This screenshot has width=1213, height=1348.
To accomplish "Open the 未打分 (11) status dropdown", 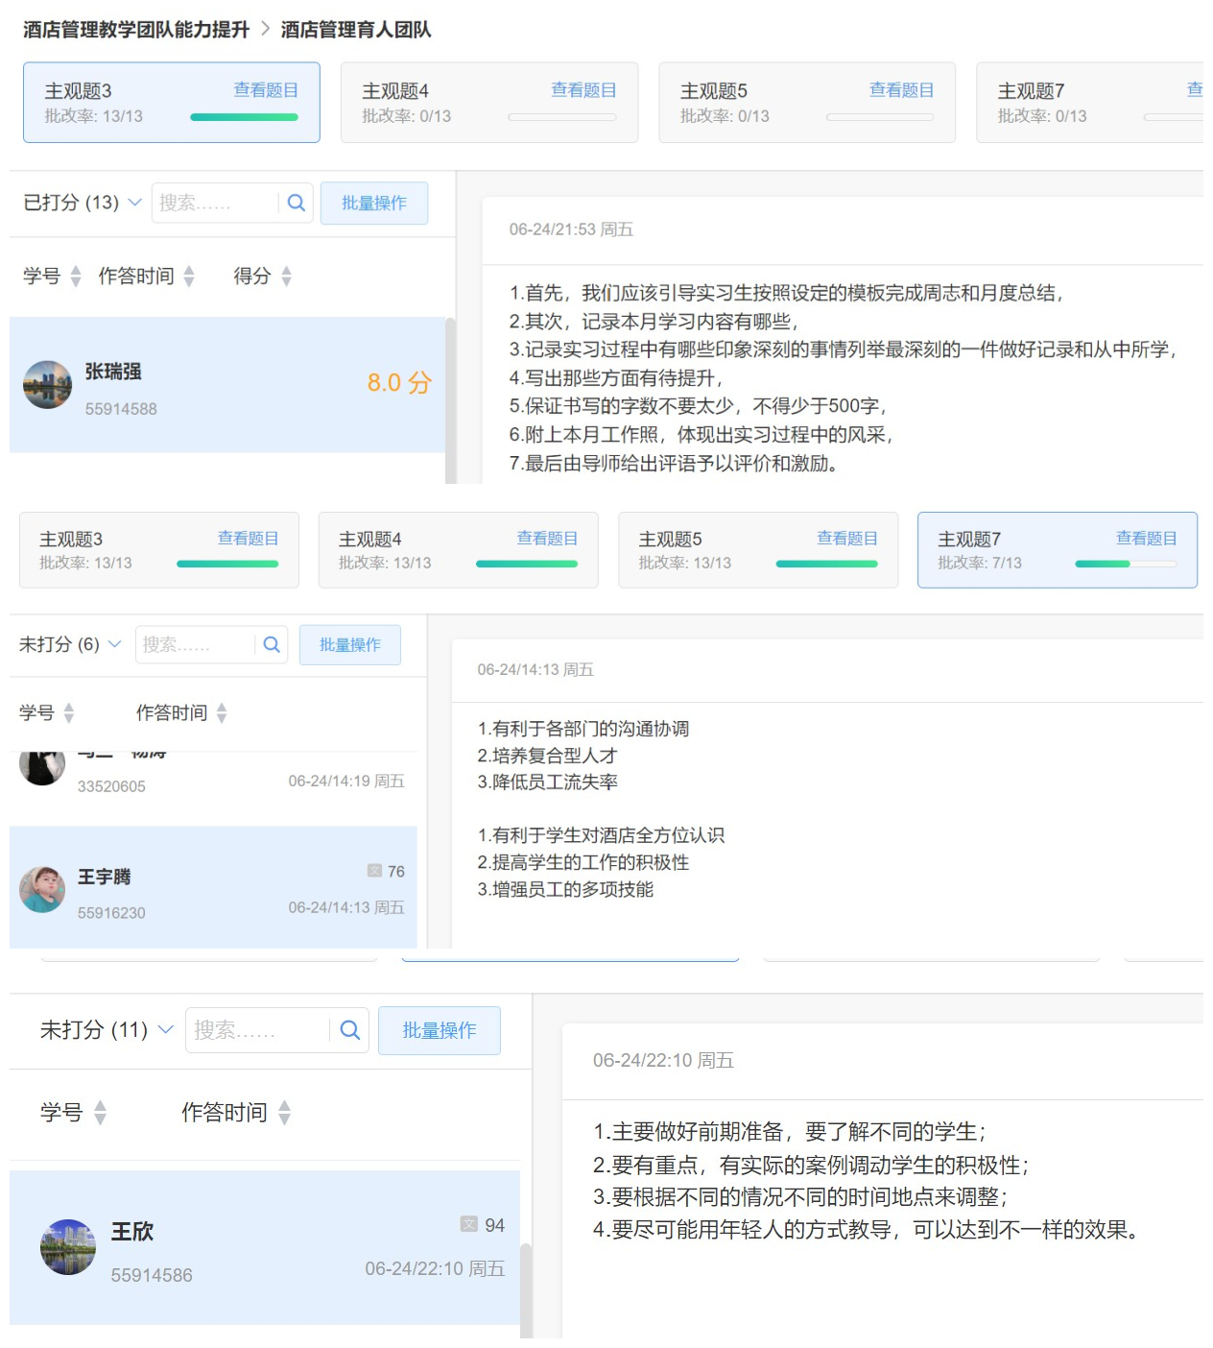I will click(165, 1030).
